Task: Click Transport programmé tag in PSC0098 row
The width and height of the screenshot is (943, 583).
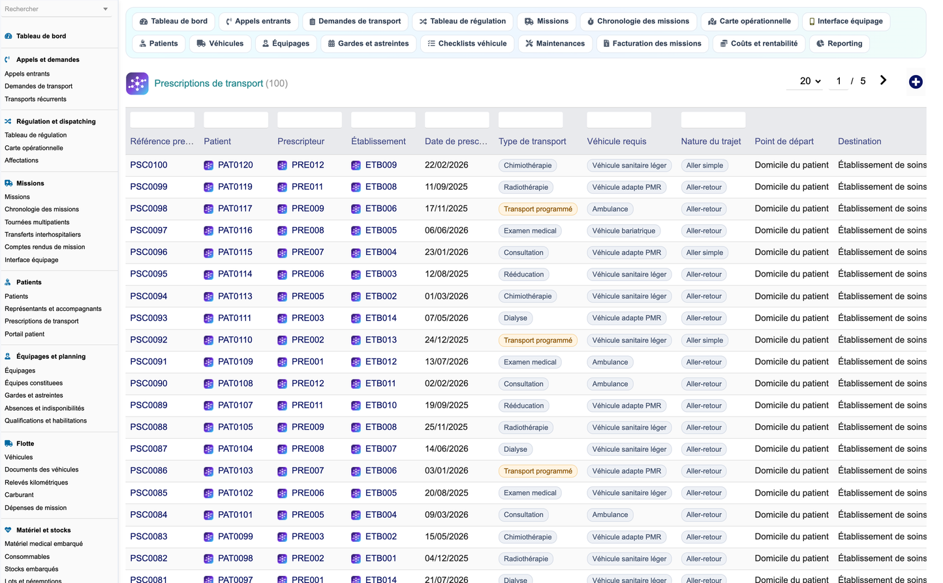Action: pyautogui.click(x=538, y=209)
